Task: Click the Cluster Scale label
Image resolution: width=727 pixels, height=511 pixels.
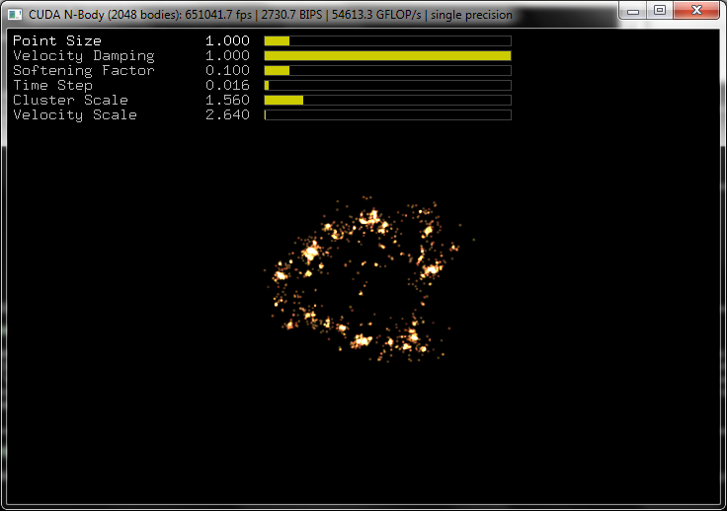Action: tap(70, 101)
